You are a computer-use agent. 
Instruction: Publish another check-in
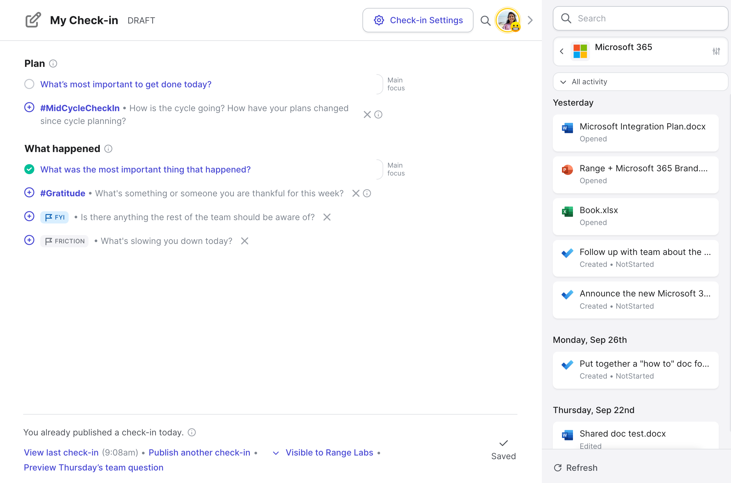pyautogui.click(x=200, y=452)
